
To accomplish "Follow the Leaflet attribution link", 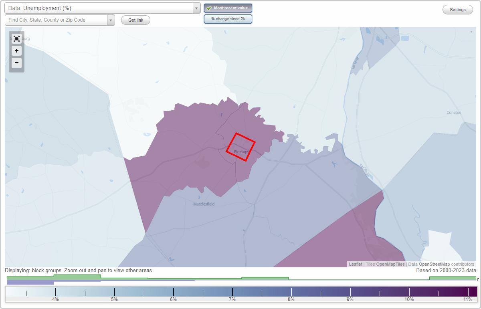I will coord(355,264).
